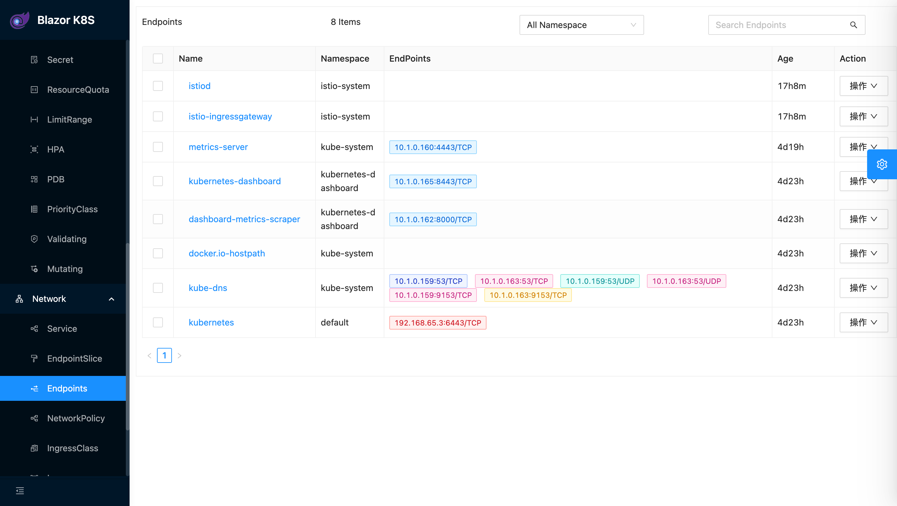The image size is (897, 506).
Task: Click the red 192.168.65.3:6443/TCP tag
Action: [x=438, y=323]
